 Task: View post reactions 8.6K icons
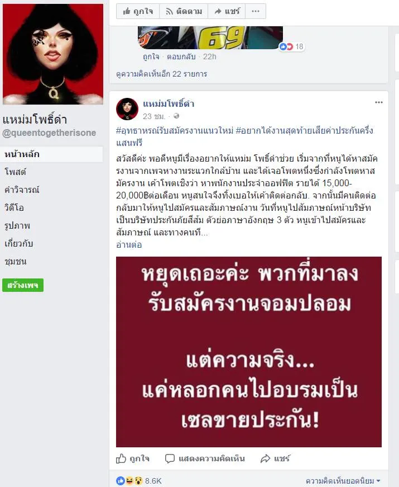[x=138, y=481]
